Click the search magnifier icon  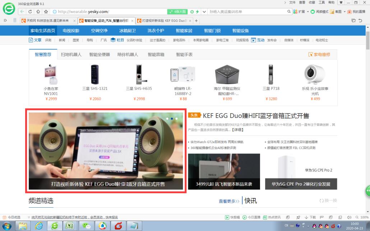coord(289,11)
